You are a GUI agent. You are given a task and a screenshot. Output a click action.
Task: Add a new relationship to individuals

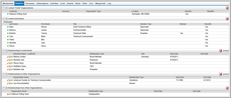pyautogui.click(x=226, y=51)
